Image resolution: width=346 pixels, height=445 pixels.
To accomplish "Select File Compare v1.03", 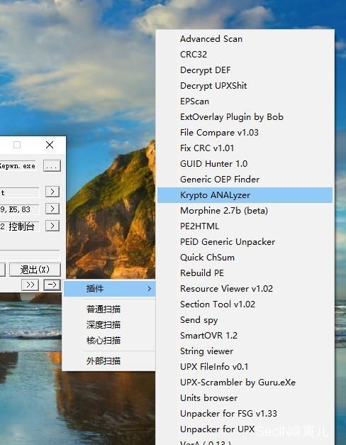I will tap(245, 133).
